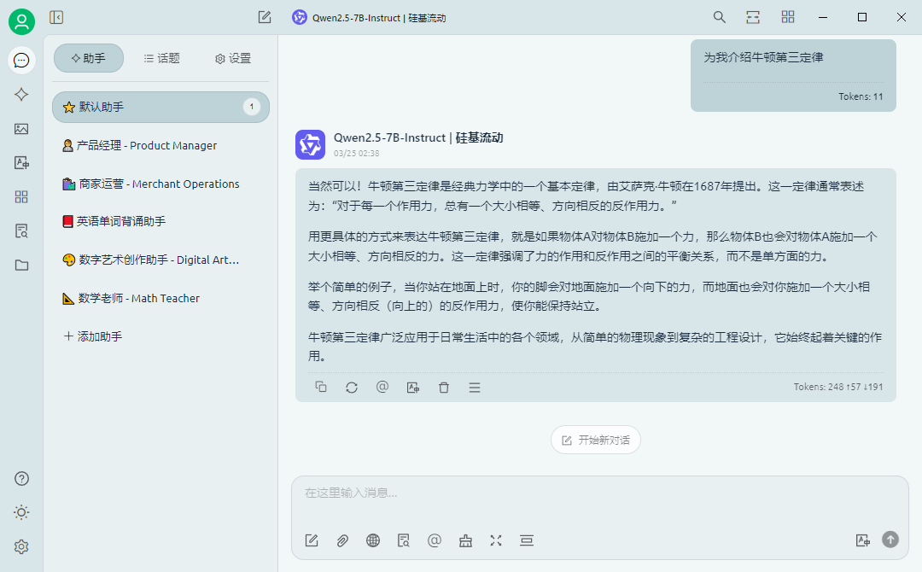Open the mini apps grid from the sidebar

[x=21, y=196]
